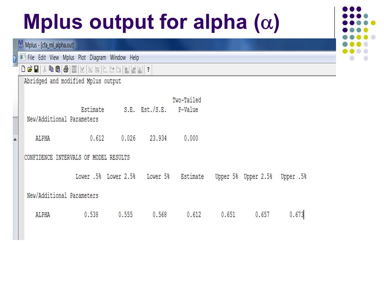Open the Edit menu
384x288 pixels.
tap(42, 58)
